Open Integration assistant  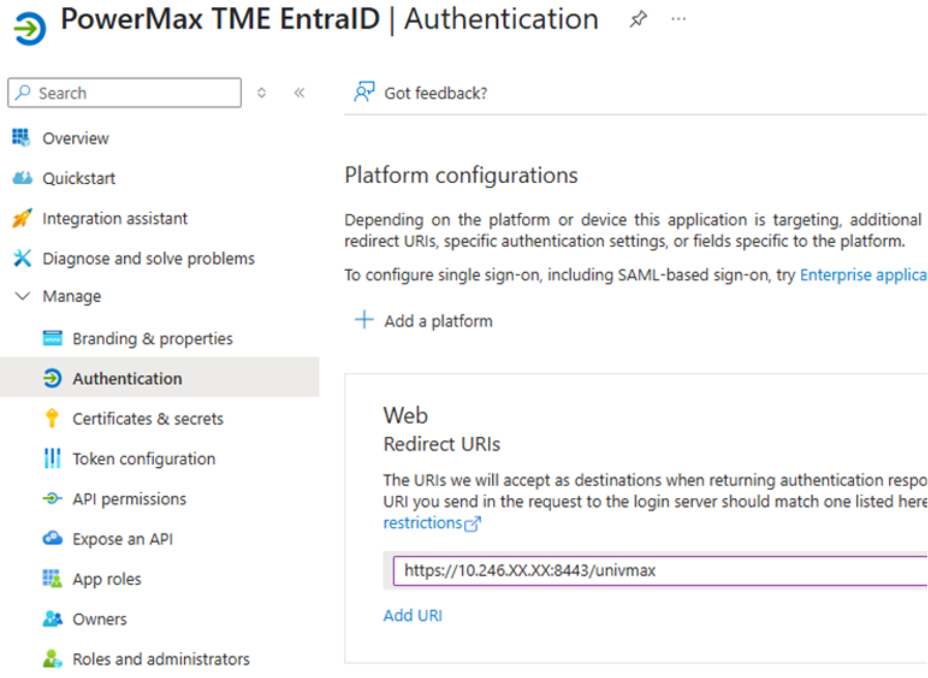tap(115, 219)
